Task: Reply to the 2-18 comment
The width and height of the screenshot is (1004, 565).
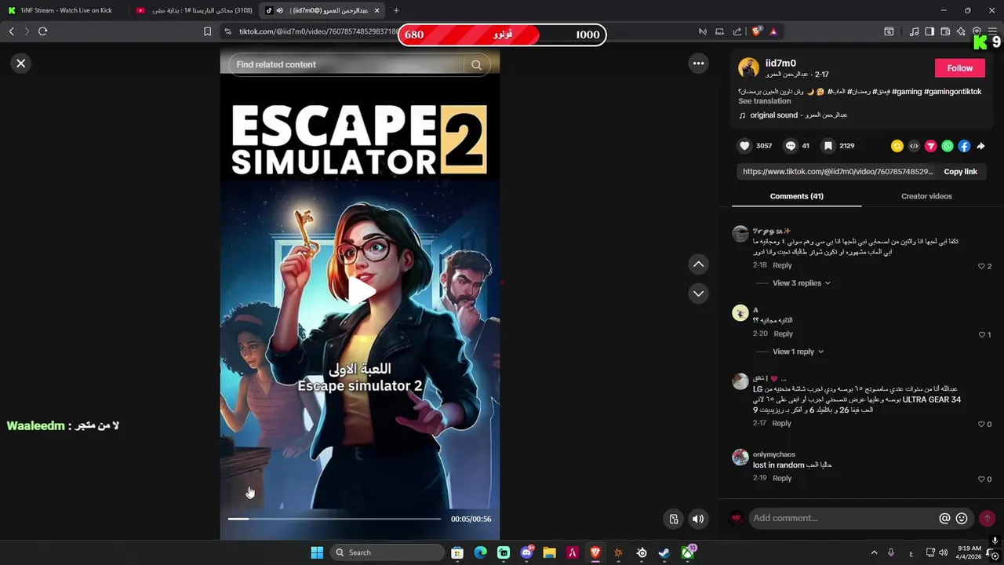Action: click(x=782, y=265)
